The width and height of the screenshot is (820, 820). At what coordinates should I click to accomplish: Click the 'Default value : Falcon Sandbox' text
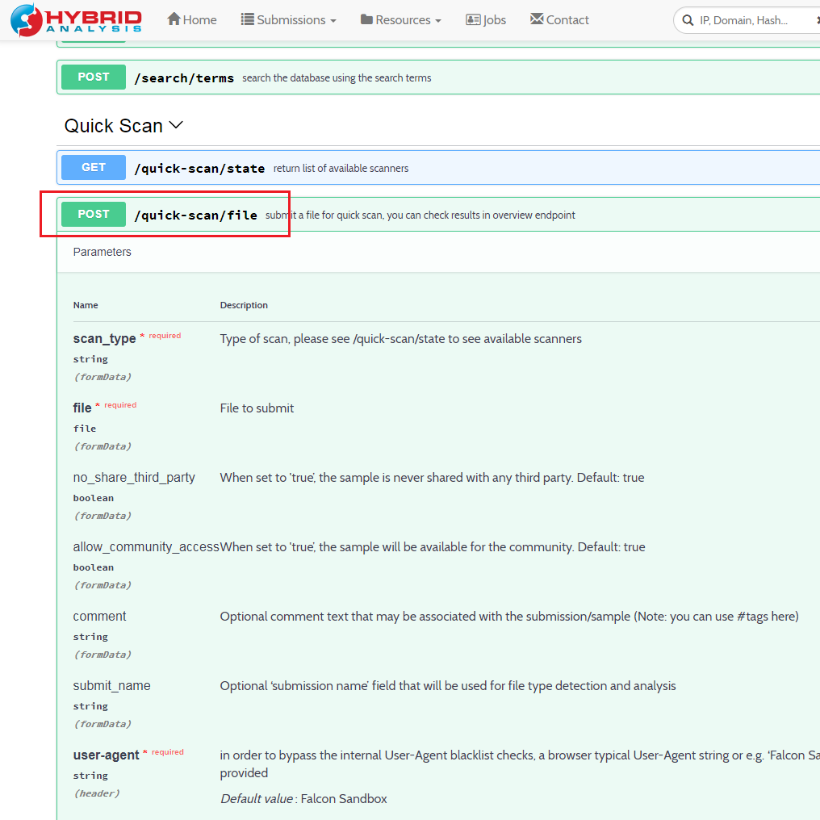click(303, 798)
